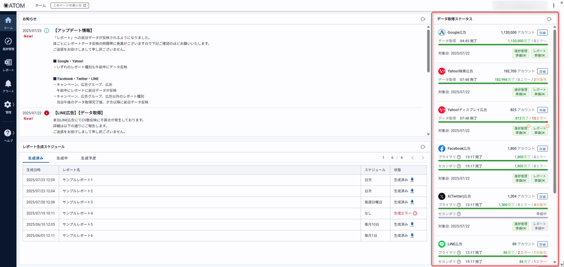This screenshot has width=564, height=267.
Task: Open 詳細 for Google広告
Action: pos(542,33)
